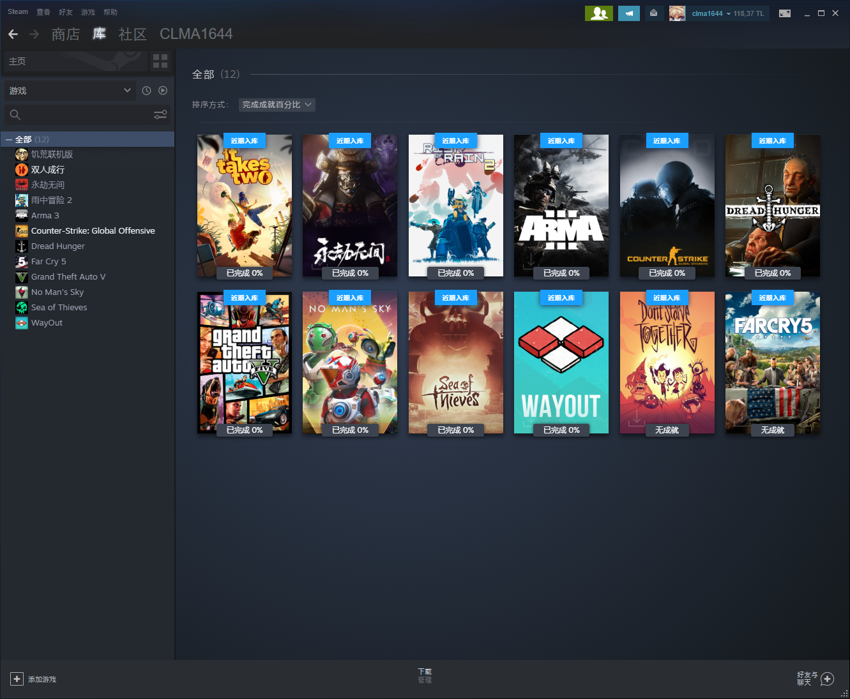Go to the 商店 tab
Screen dimensions: 850x699
pos(66,34)
